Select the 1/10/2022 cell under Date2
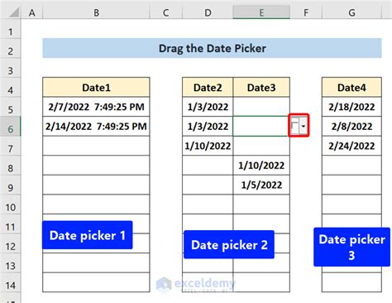Viewport: 392px width, 303px height. click(x=208, y=146)
